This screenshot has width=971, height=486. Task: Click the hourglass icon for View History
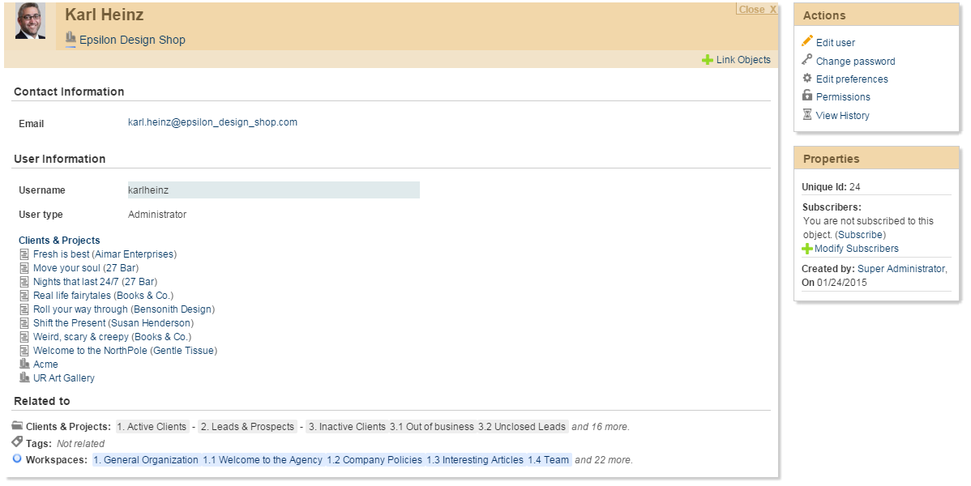coord(806,115)
